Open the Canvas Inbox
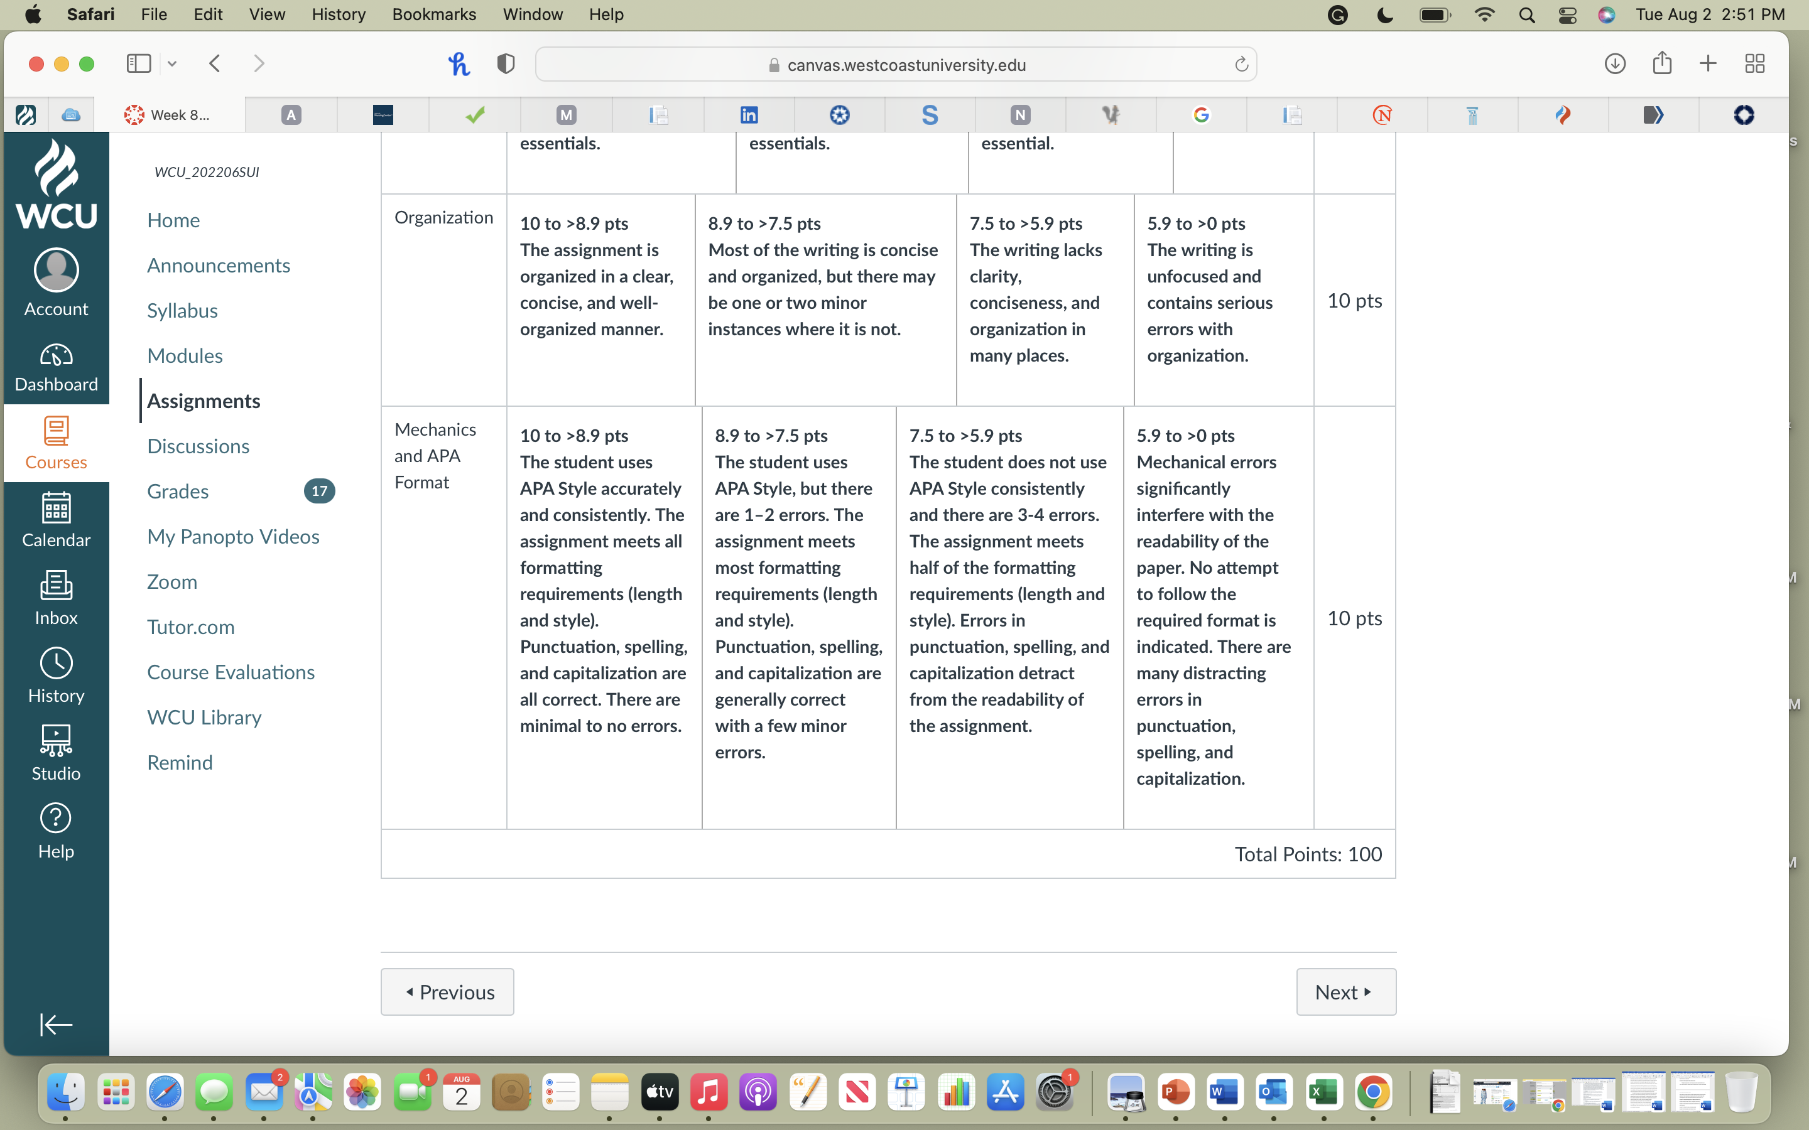Image resolution: width=1809 pixels, height=1130 pixels. point(56,597)
